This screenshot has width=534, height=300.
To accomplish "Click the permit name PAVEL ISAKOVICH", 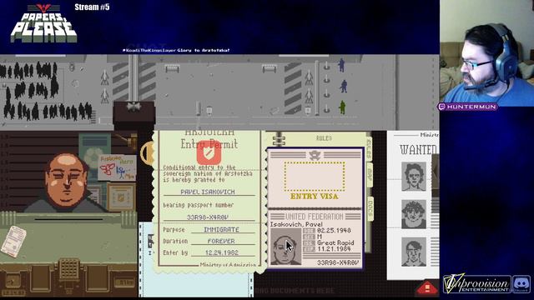I will tap(208, 192).
